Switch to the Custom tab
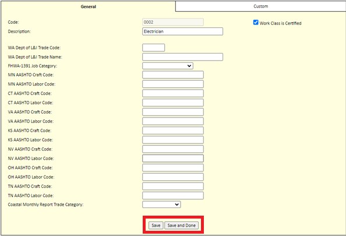Viewport: 346px width, 236px height. 260,6
